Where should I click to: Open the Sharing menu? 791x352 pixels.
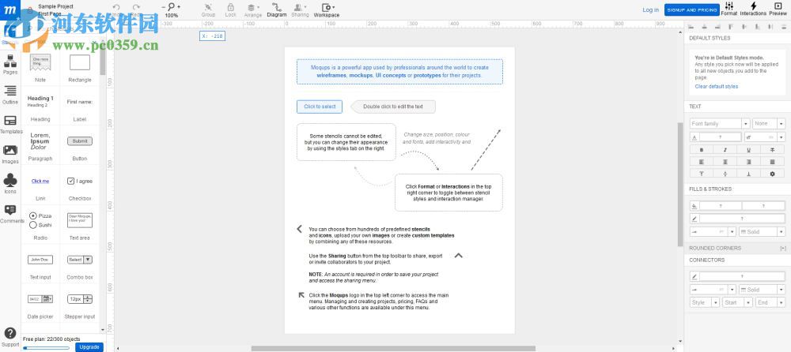click(300, 8)
